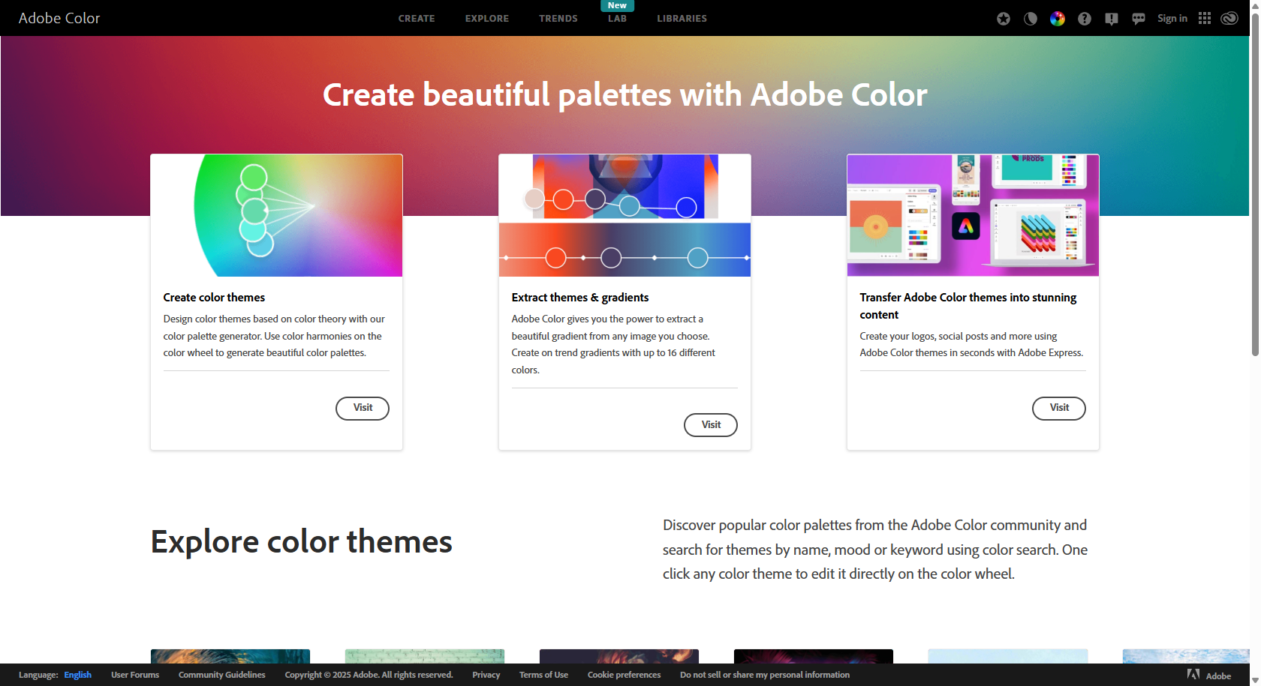The height and width of the screenshot is (686, 1261).
Task: Click the Adobe Express devices card image
Action: [x=973, y=215]
